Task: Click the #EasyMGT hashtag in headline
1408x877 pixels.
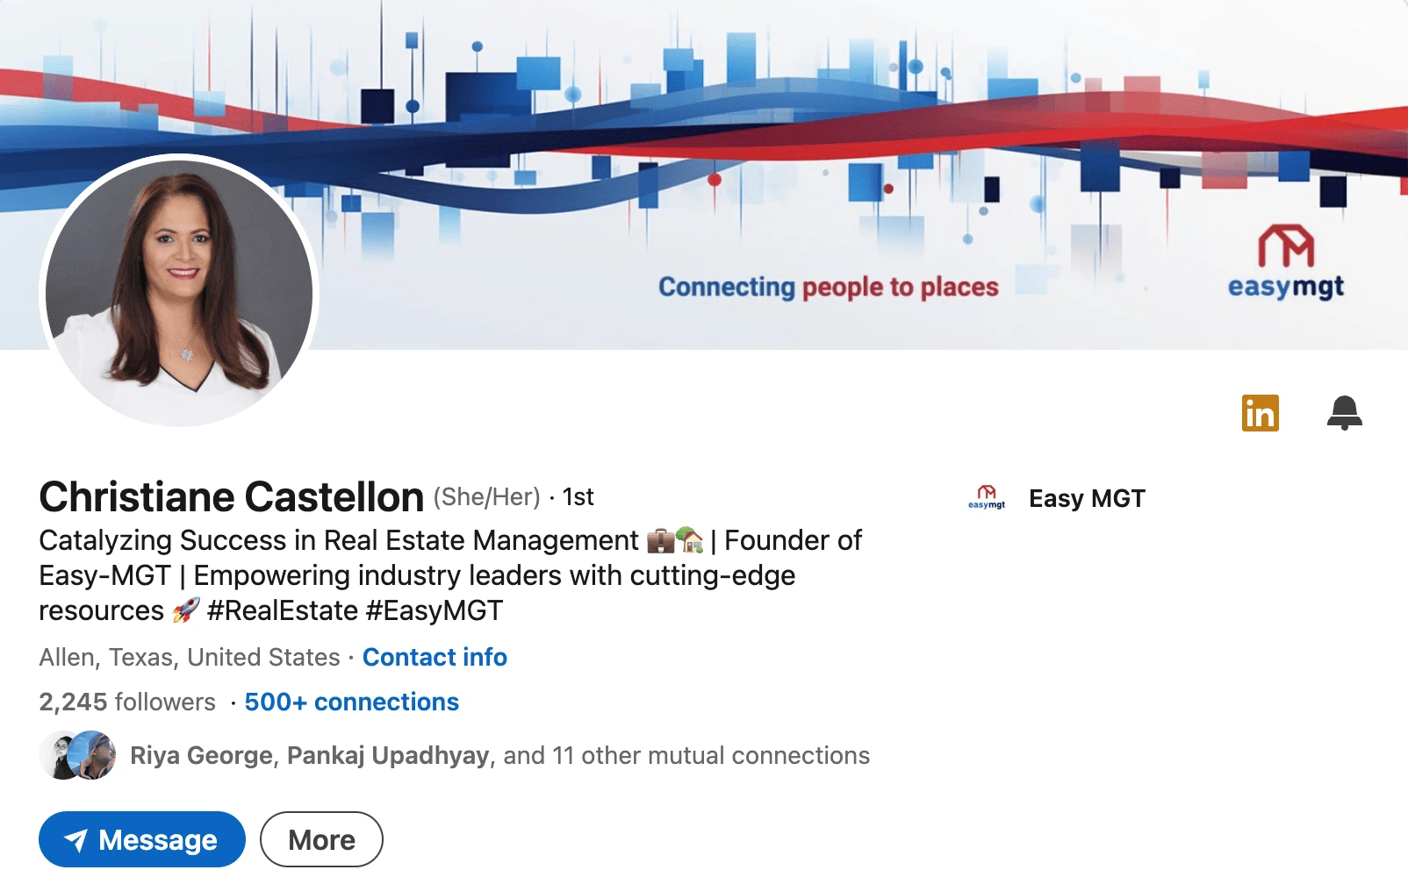Action: tap(435, 610)
